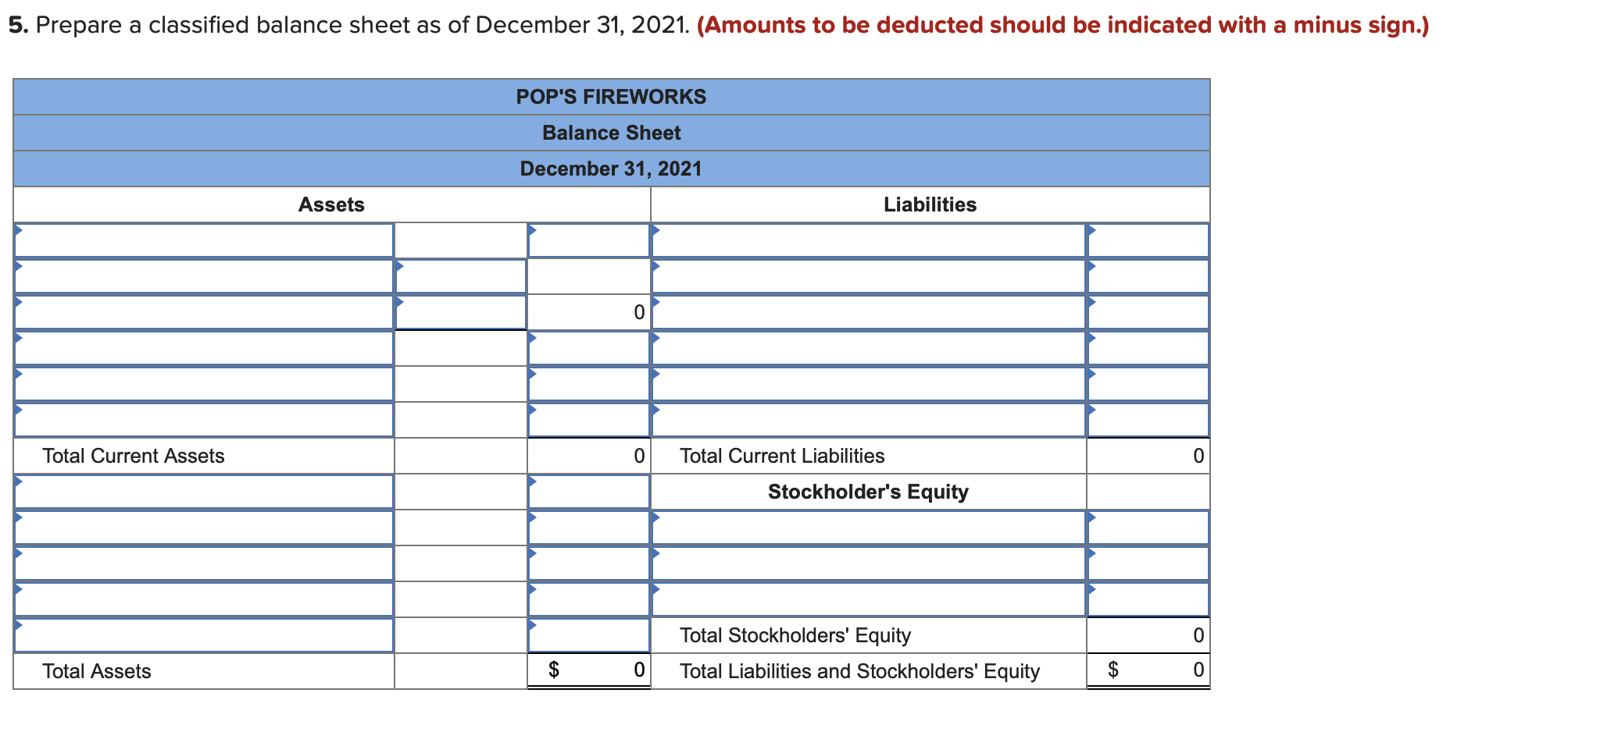Click amount field directly above Total Current Assets value
Screen dimensions: 1600x732
[x=589, y=420]
